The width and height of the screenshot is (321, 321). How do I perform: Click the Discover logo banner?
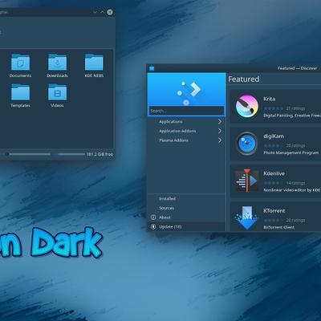pos(186,90)
